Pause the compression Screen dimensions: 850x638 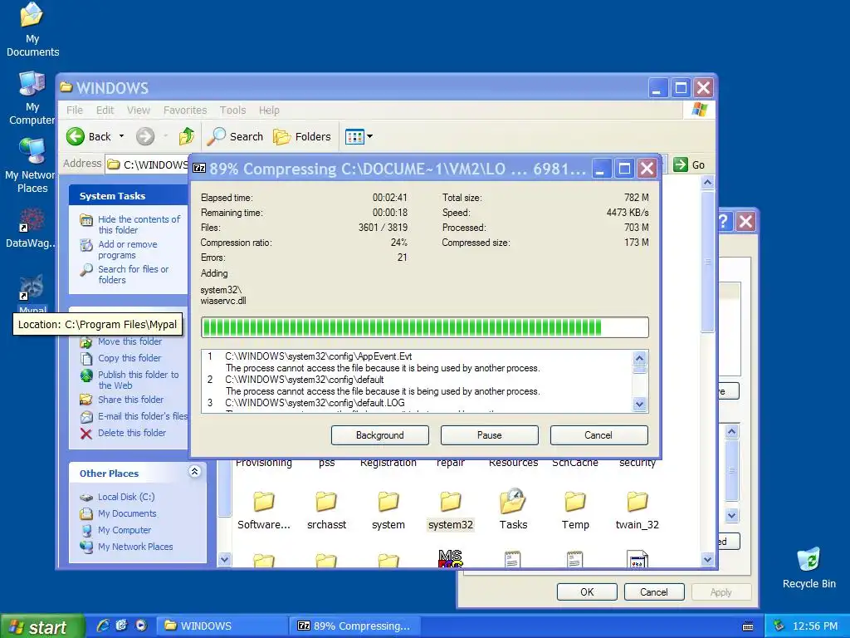pos(490,435)
